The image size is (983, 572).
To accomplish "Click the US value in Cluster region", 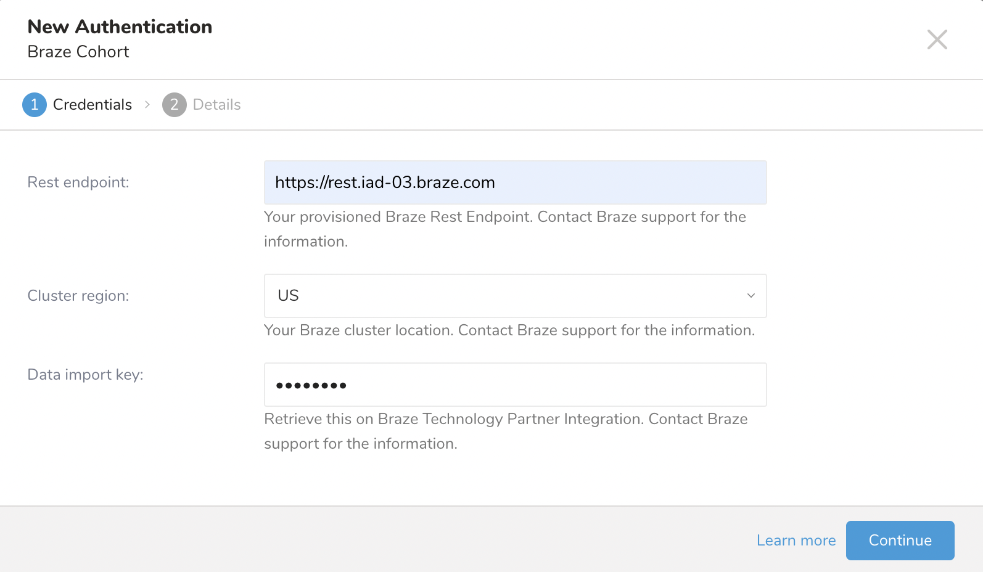I will (x=288, y=296).
